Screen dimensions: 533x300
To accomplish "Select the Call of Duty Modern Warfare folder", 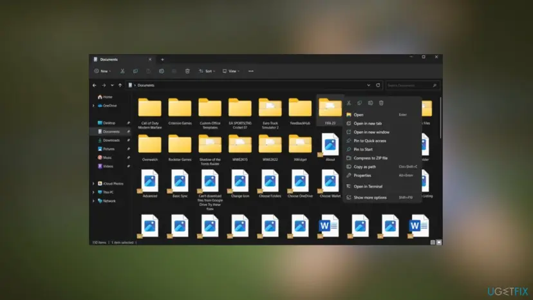I will tap(150, 113).
